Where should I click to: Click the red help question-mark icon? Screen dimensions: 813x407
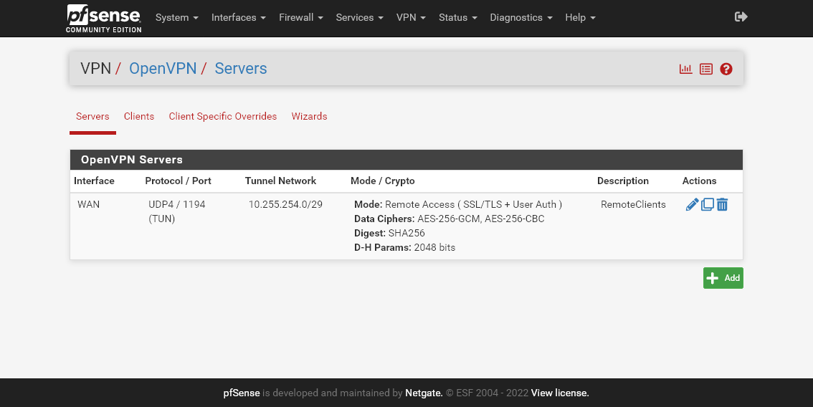tap(726, 69)
